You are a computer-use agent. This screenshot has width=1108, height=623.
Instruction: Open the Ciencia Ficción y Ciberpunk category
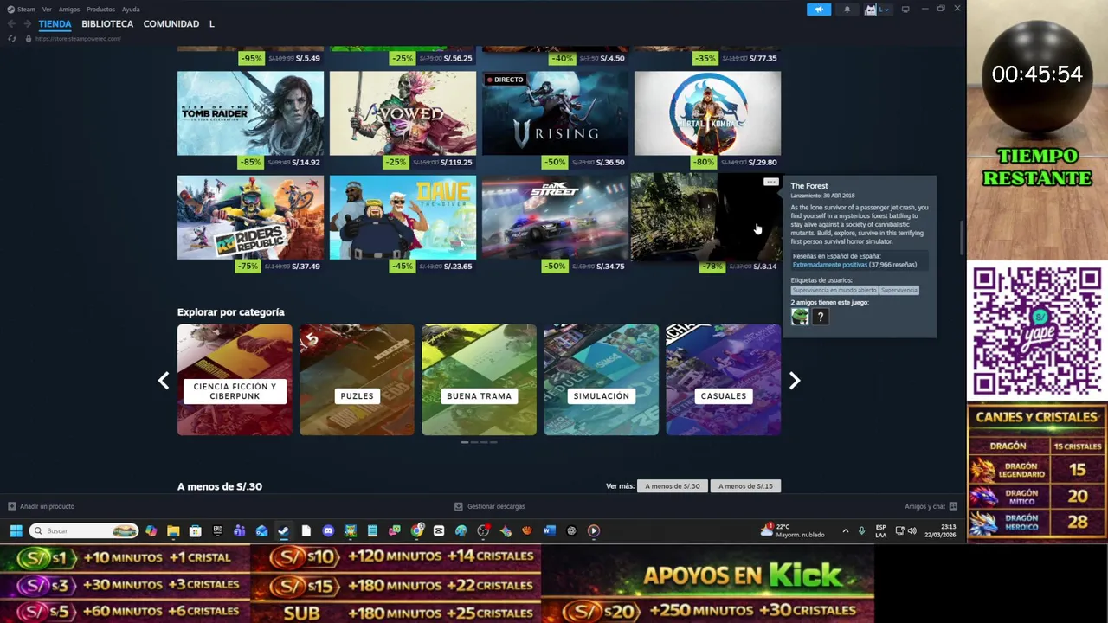point(235,380)
